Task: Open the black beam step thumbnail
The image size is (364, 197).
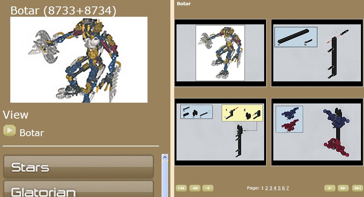Action: pos(317,53)
